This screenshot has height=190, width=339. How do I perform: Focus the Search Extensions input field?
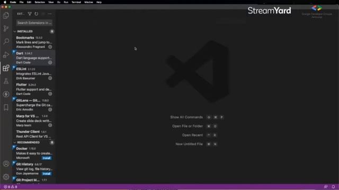(34, 23)
